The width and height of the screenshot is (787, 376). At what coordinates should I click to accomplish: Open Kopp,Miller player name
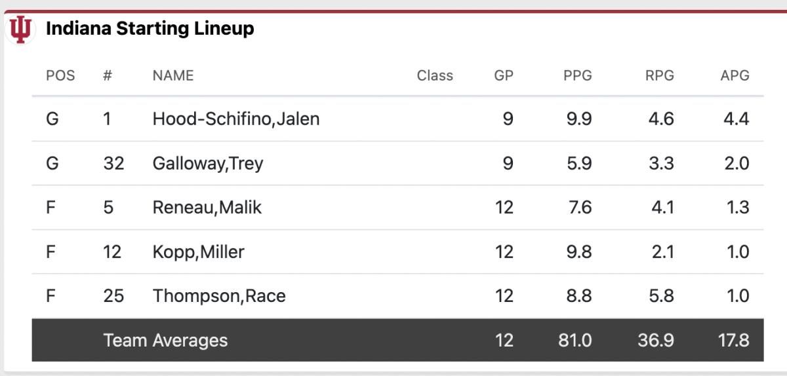tap(199, 252)
